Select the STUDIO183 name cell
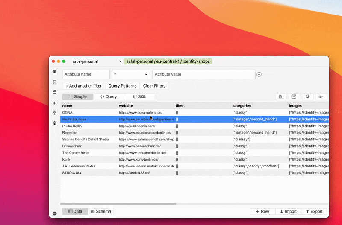The width and height of the screenshot is (342, 225). point(88,173)
